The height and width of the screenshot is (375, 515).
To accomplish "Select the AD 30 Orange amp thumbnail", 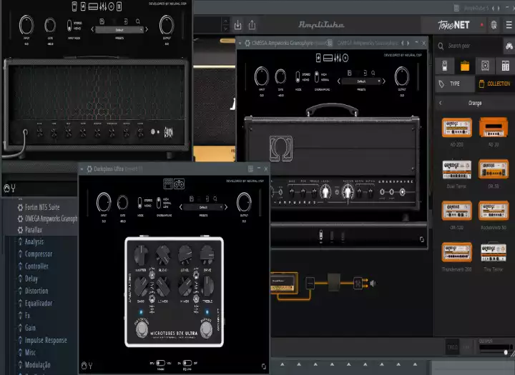I will [x=494, y=127].
